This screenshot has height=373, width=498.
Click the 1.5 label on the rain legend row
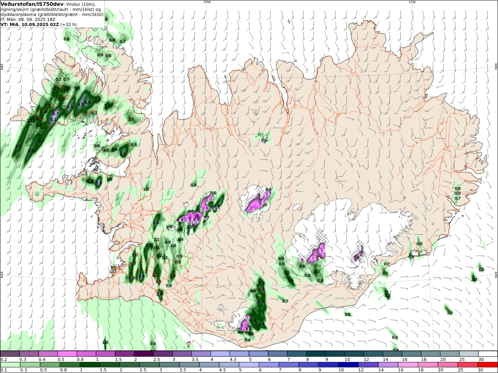103,370
